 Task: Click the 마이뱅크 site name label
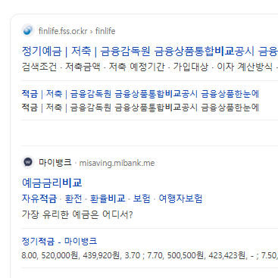click(55, 162)
